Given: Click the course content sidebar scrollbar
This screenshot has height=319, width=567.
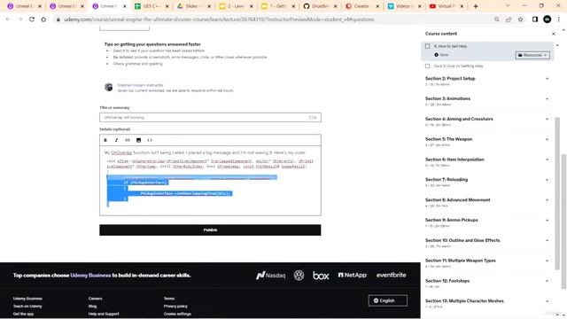Looking at the screenshot, I should click(x=557, y=193).
